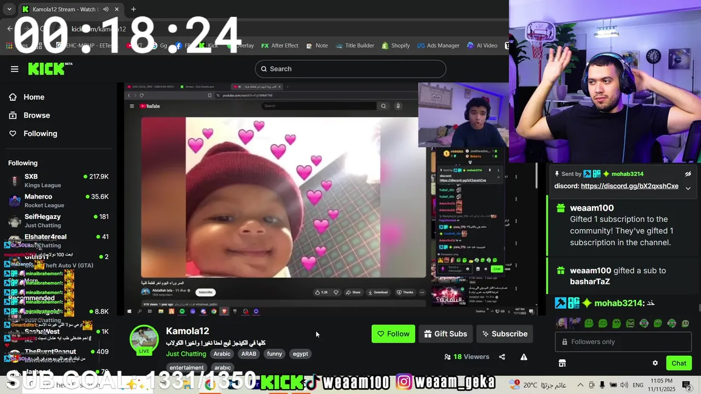Click the share stream icon

click(x=502, y=357)
